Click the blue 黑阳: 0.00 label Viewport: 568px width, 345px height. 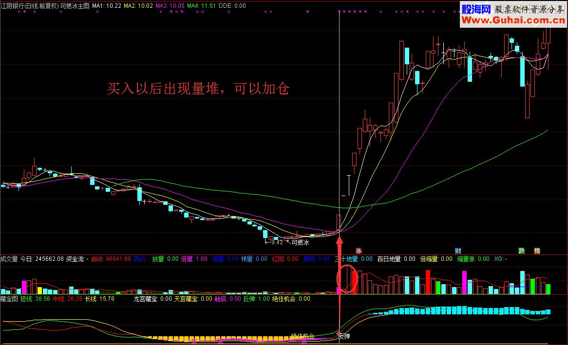click(x=317, y=259)
